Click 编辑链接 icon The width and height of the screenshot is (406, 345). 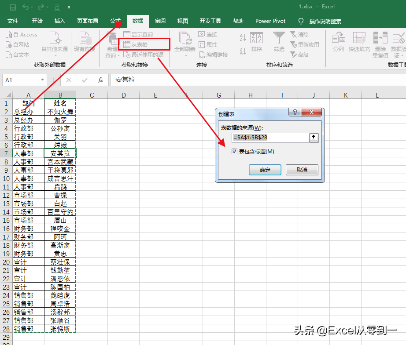click(x=213, y=54)
